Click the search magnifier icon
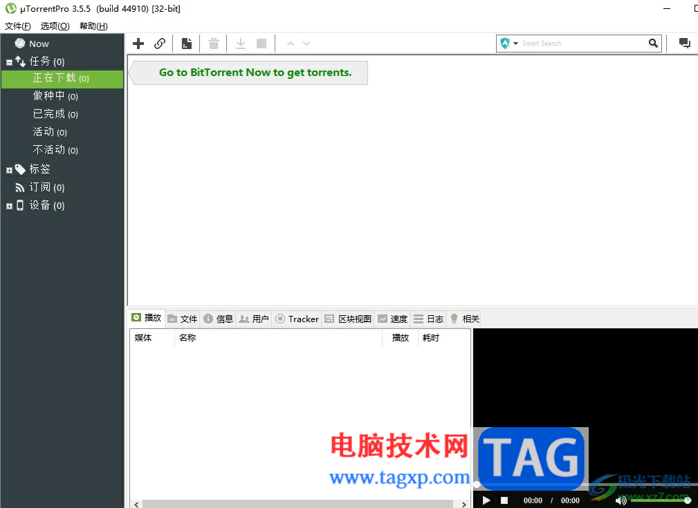This screenshot has height=508, width=698. [x=653, y=43]
